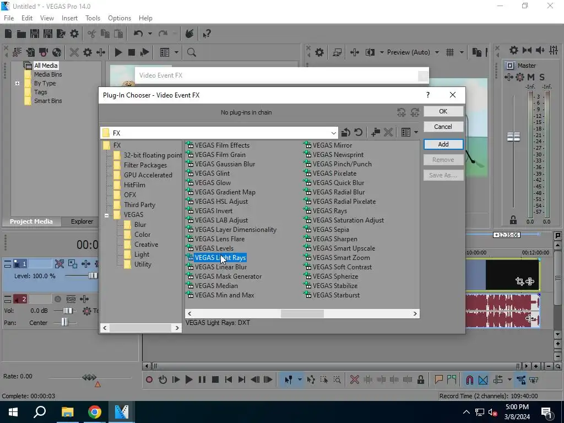The image size is (564, 423).
Task: Click audio track 2 Vol slider handle
Action: (x=67, y=311)
